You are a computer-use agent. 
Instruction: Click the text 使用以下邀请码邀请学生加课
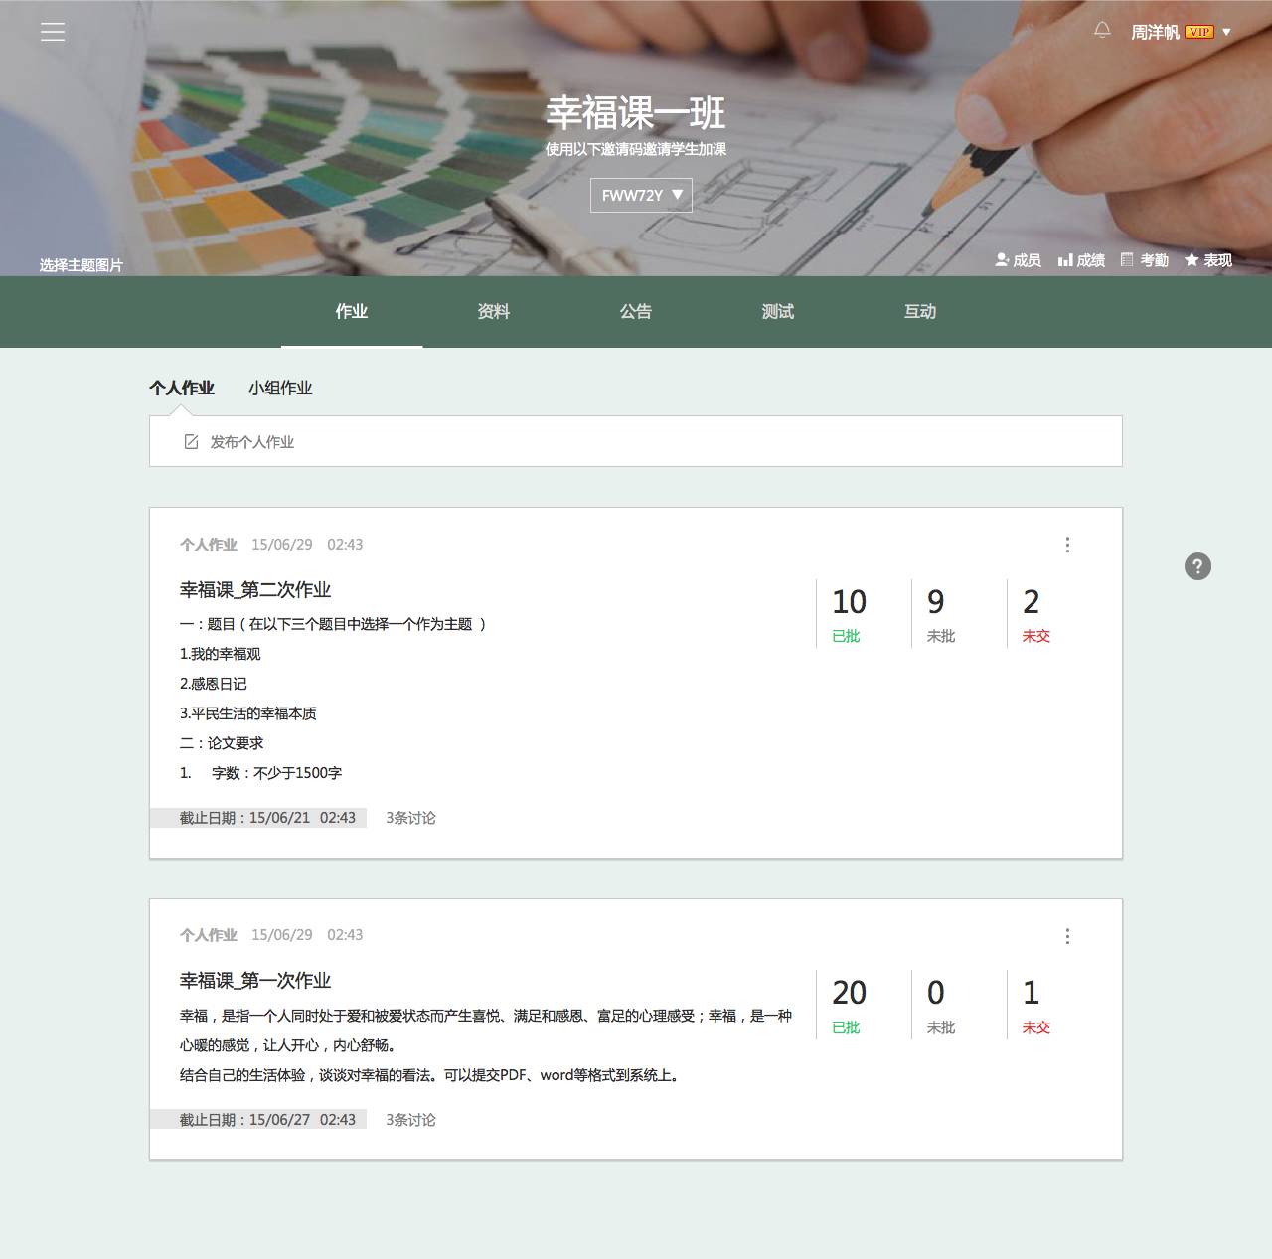[636, 149]
